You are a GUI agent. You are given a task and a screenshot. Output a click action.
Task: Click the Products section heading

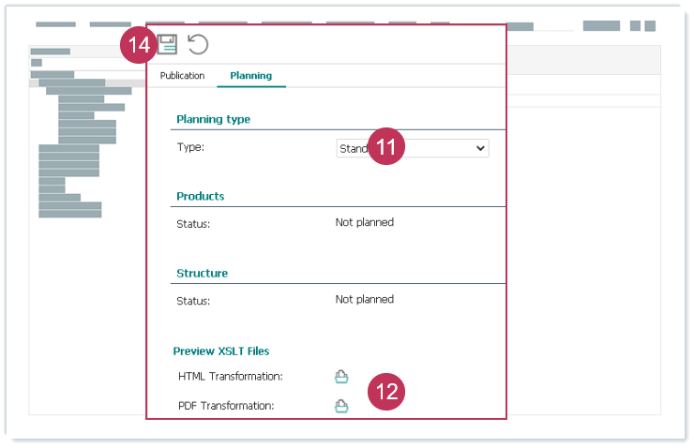(200, 196)
